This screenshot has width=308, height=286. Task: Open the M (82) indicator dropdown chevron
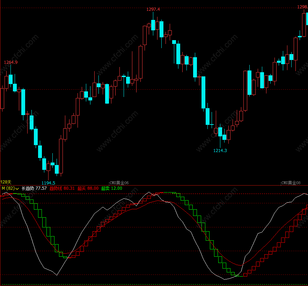click(17, 189)
